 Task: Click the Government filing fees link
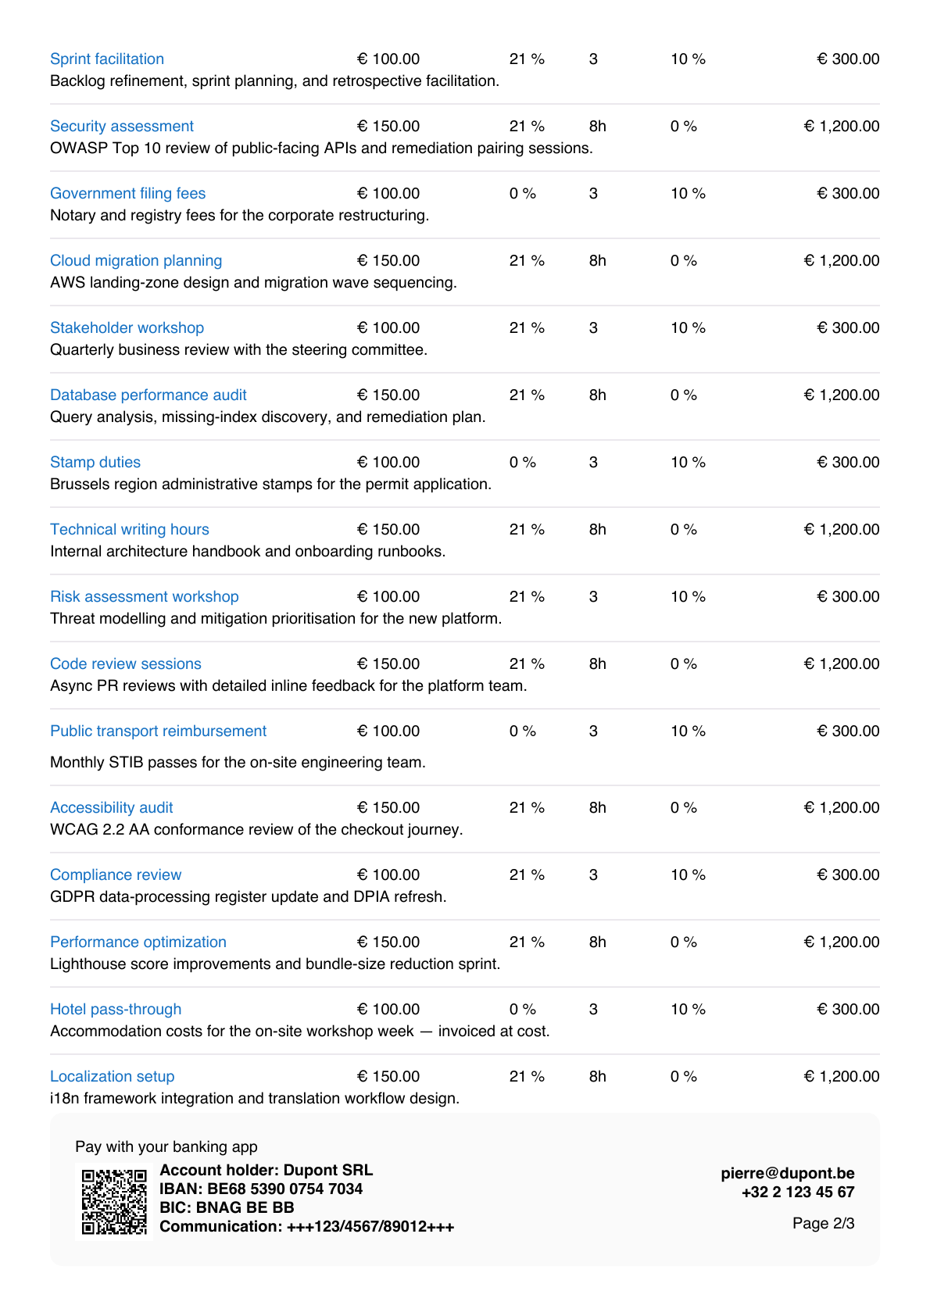coord(128,193)
